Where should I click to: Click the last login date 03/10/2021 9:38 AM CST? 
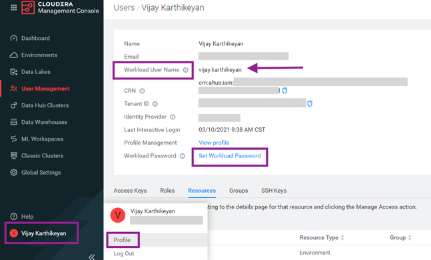[x=232, y=130]
